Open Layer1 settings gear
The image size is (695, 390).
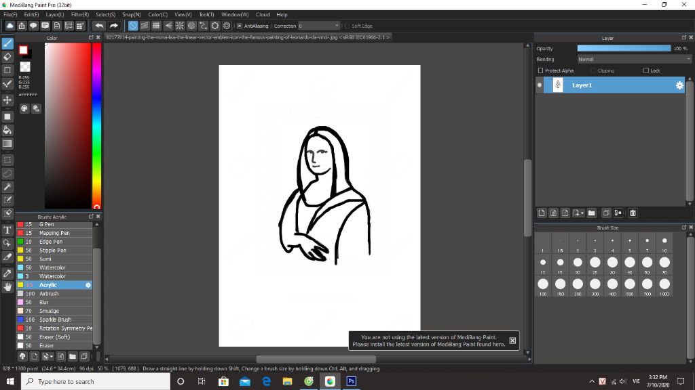coord(679,85)
